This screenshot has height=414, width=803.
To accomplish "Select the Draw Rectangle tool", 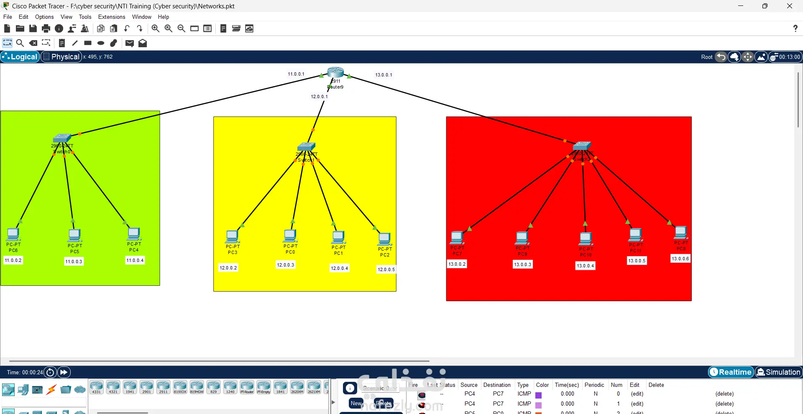I will (x=88, y=43).
